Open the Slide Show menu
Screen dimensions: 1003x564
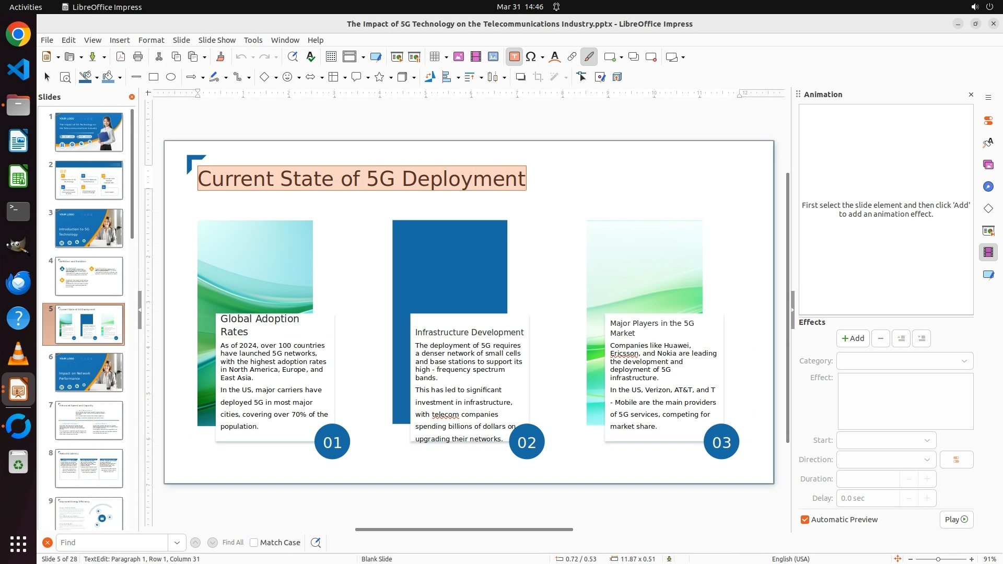(217, 40)
